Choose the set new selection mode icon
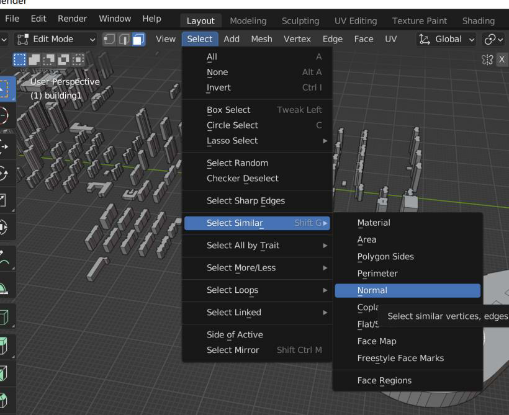The width and height of the screenshot is (509, 415). coord(19,60)
